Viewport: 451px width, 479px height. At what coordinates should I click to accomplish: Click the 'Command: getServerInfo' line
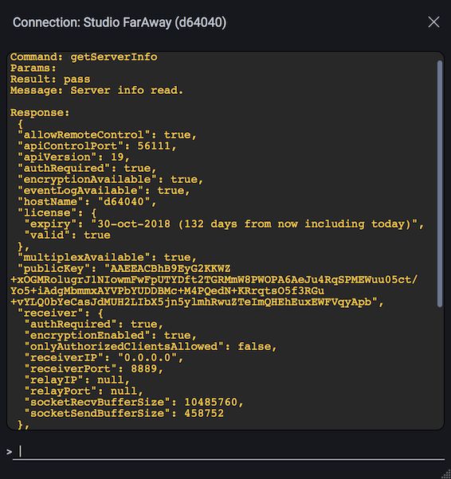coord(84,57)
